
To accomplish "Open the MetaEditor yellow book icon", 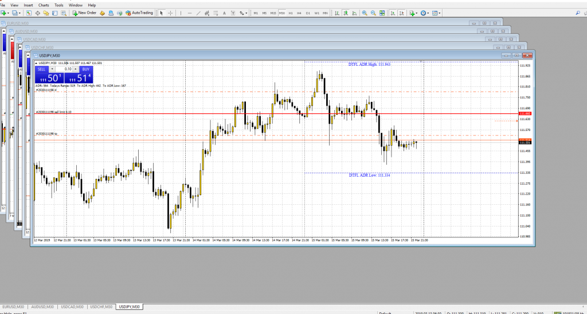I will pos(102,13).
